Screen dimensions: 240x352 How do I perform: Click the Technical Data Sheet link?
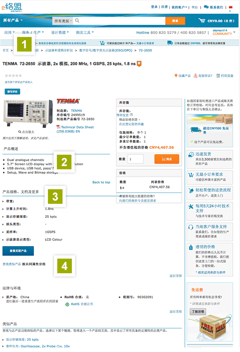pos(78,127)
